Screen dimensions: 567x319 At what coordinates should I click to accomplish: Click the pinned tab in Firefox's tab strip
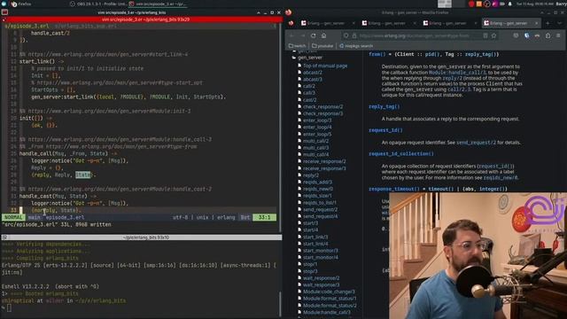(x=291, y=23)
